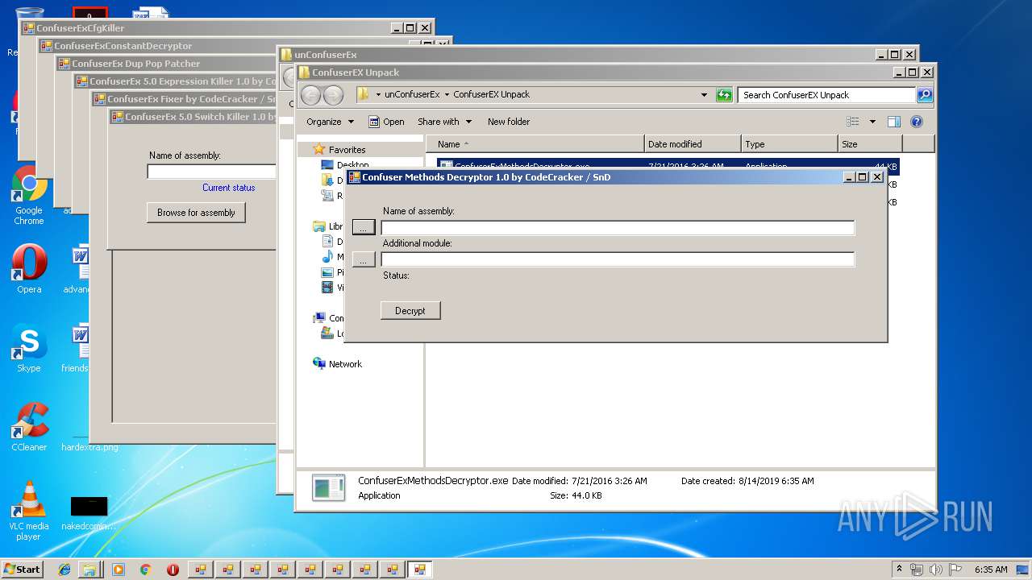Sort files by Date modified column

[x=693, y=144]
